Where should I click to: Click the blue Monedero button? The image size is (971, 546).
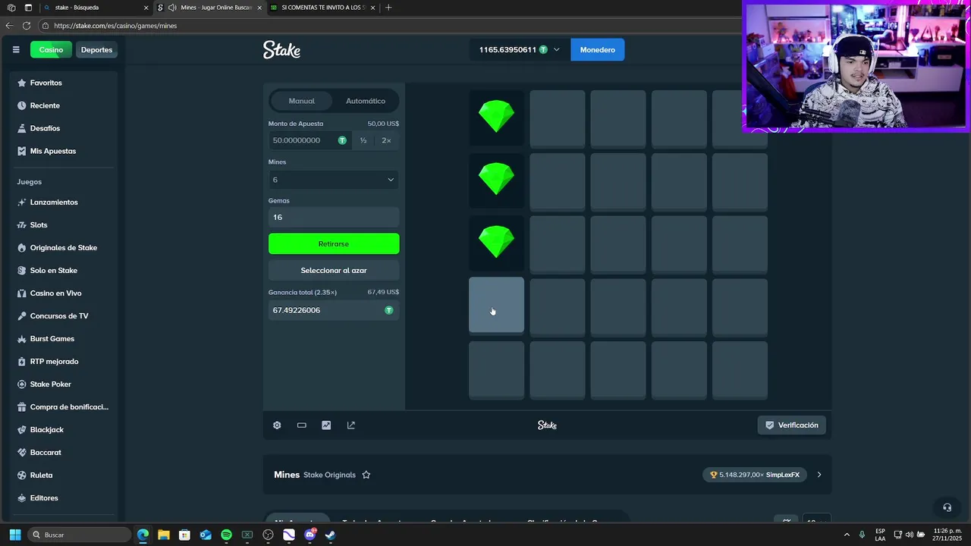point(598,50)
